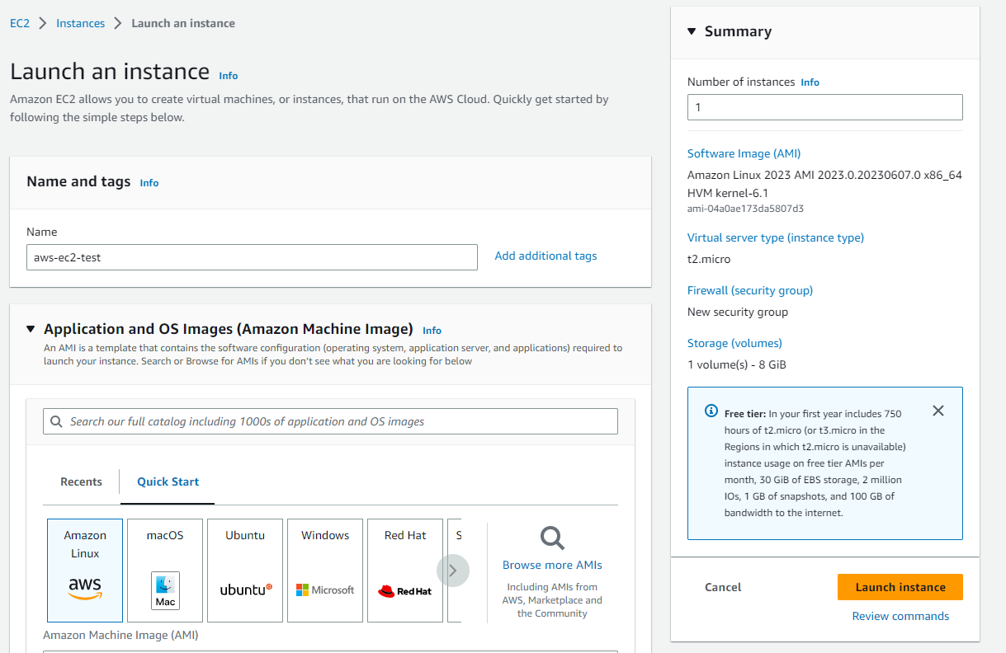Viewport: 1006px width, 653px height.
Task: Click the 'Amazon Machine Image (AMI)' label
Action: coord(120,635)
